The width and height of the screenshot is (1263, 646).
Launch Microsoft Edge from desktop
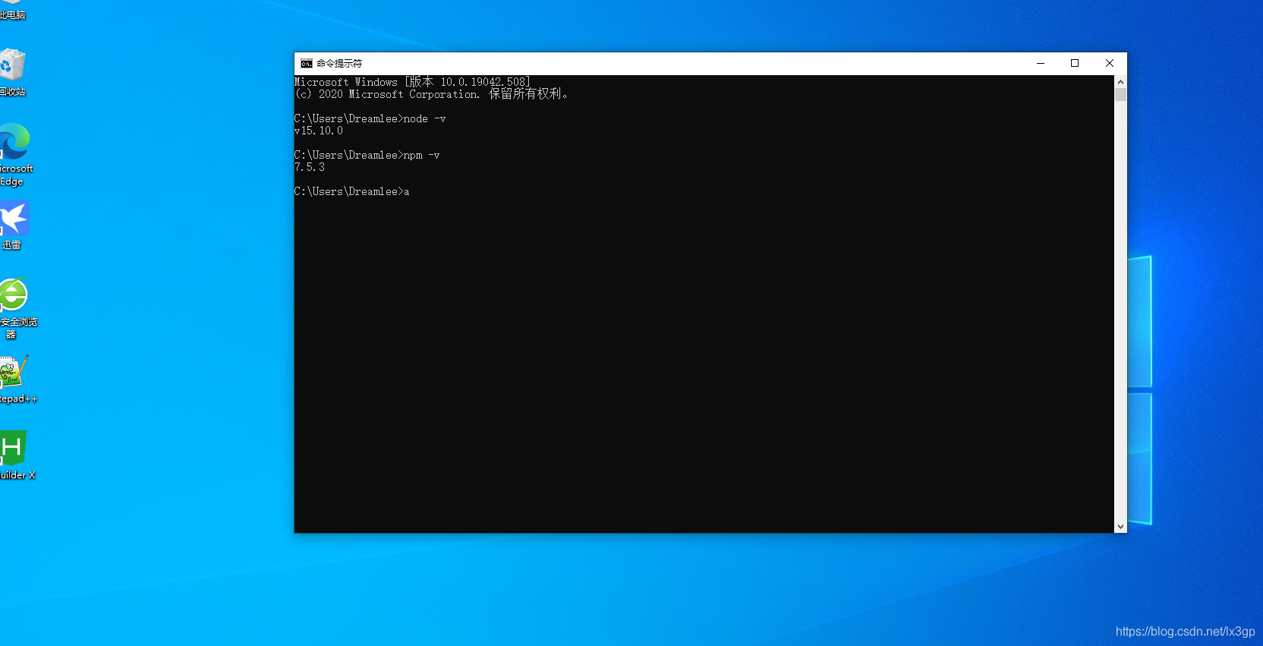14,154
